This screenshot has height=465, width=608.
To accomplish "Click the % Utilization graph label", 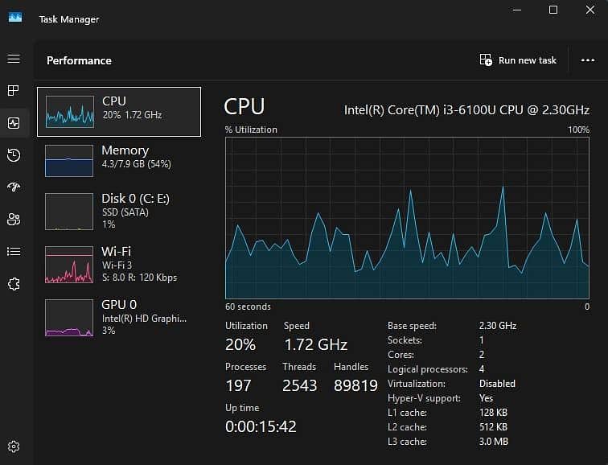I will (251, 130).
